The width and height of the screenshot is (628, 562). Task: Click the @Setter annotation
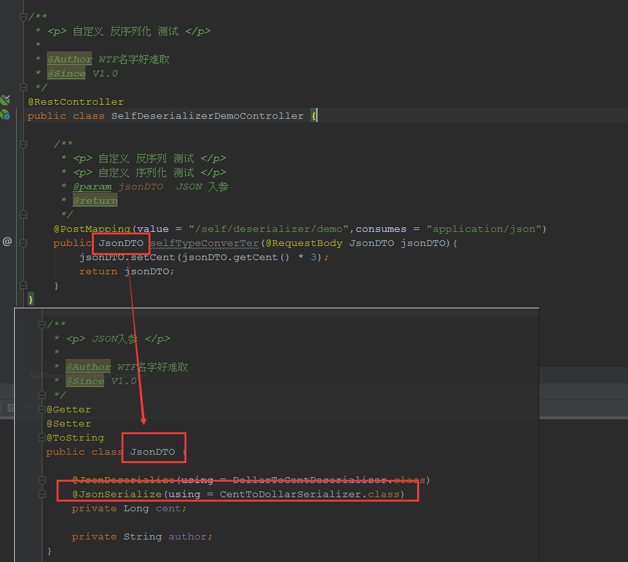coord(69,423)
